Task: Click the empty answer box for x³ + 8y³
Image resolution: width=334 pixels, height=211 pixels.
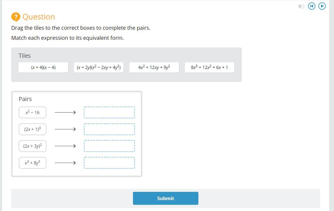Action: coord(109,163)
